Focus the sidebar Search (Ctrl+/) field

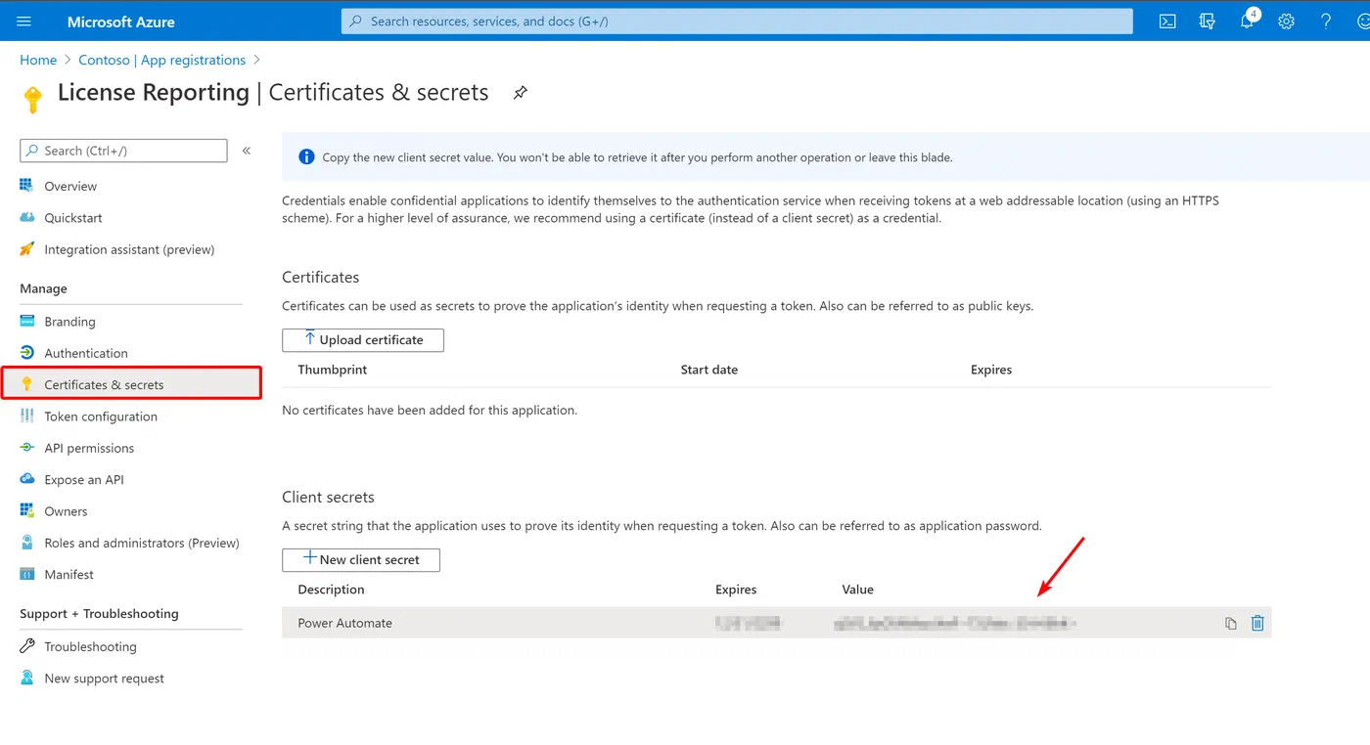pyautogui.click(x=123, y=151)
